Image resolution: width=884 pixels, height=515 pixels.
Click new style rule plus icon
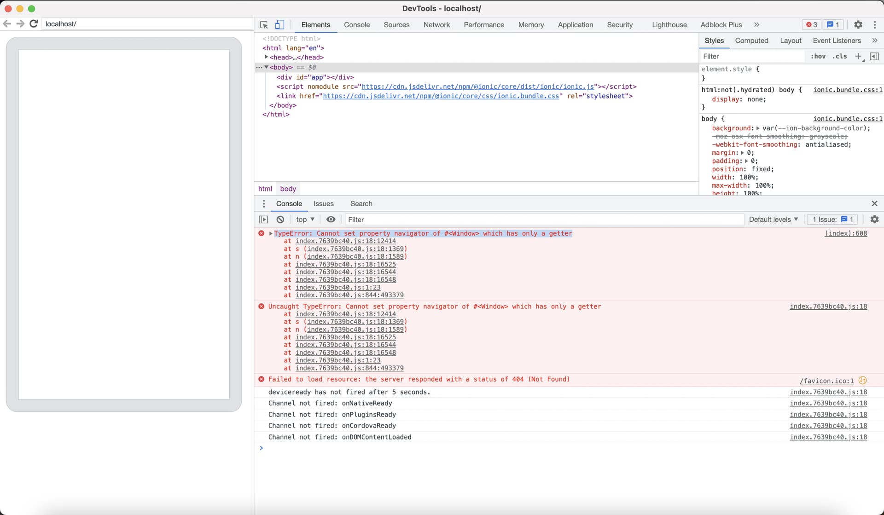tap(858, 56)
